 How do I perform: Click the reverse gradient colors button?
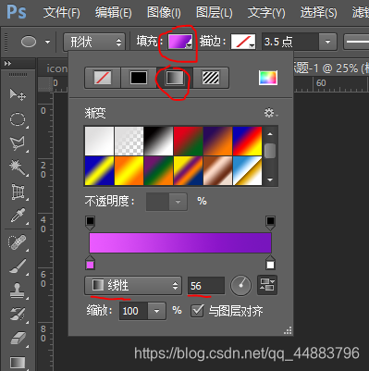pos(267,285)
